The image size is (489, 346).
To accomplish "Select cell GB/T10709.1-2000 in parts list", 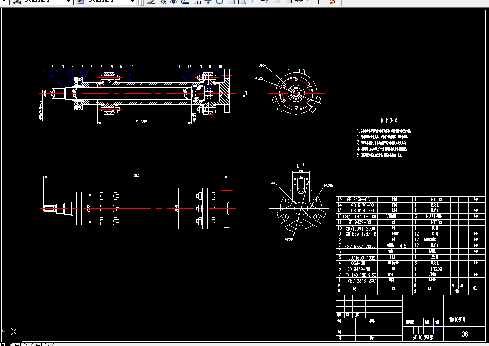I will pyautogui.click(x=360, y=216).
